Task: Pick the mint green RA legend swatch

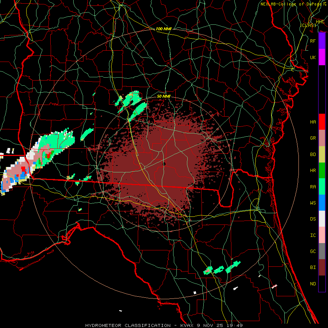Action: 322,187
